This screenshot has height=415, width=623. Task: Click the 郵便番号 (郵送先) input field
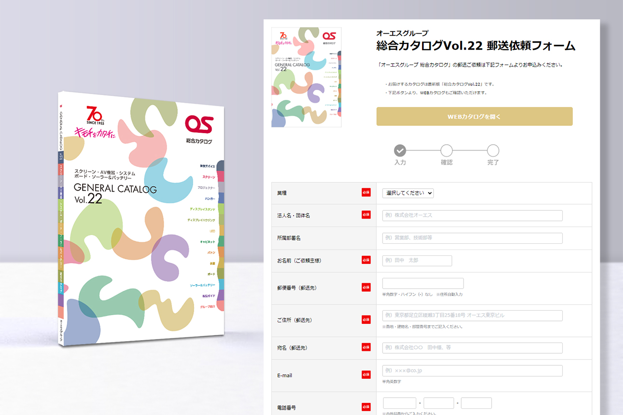pyautogui.click(x=423, y=283)
